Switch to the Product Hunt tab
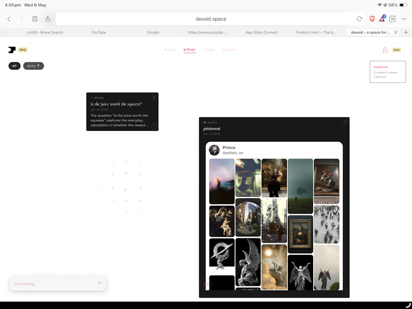The height and width of the screenshot is (309, 412). (x=316, y=32)
